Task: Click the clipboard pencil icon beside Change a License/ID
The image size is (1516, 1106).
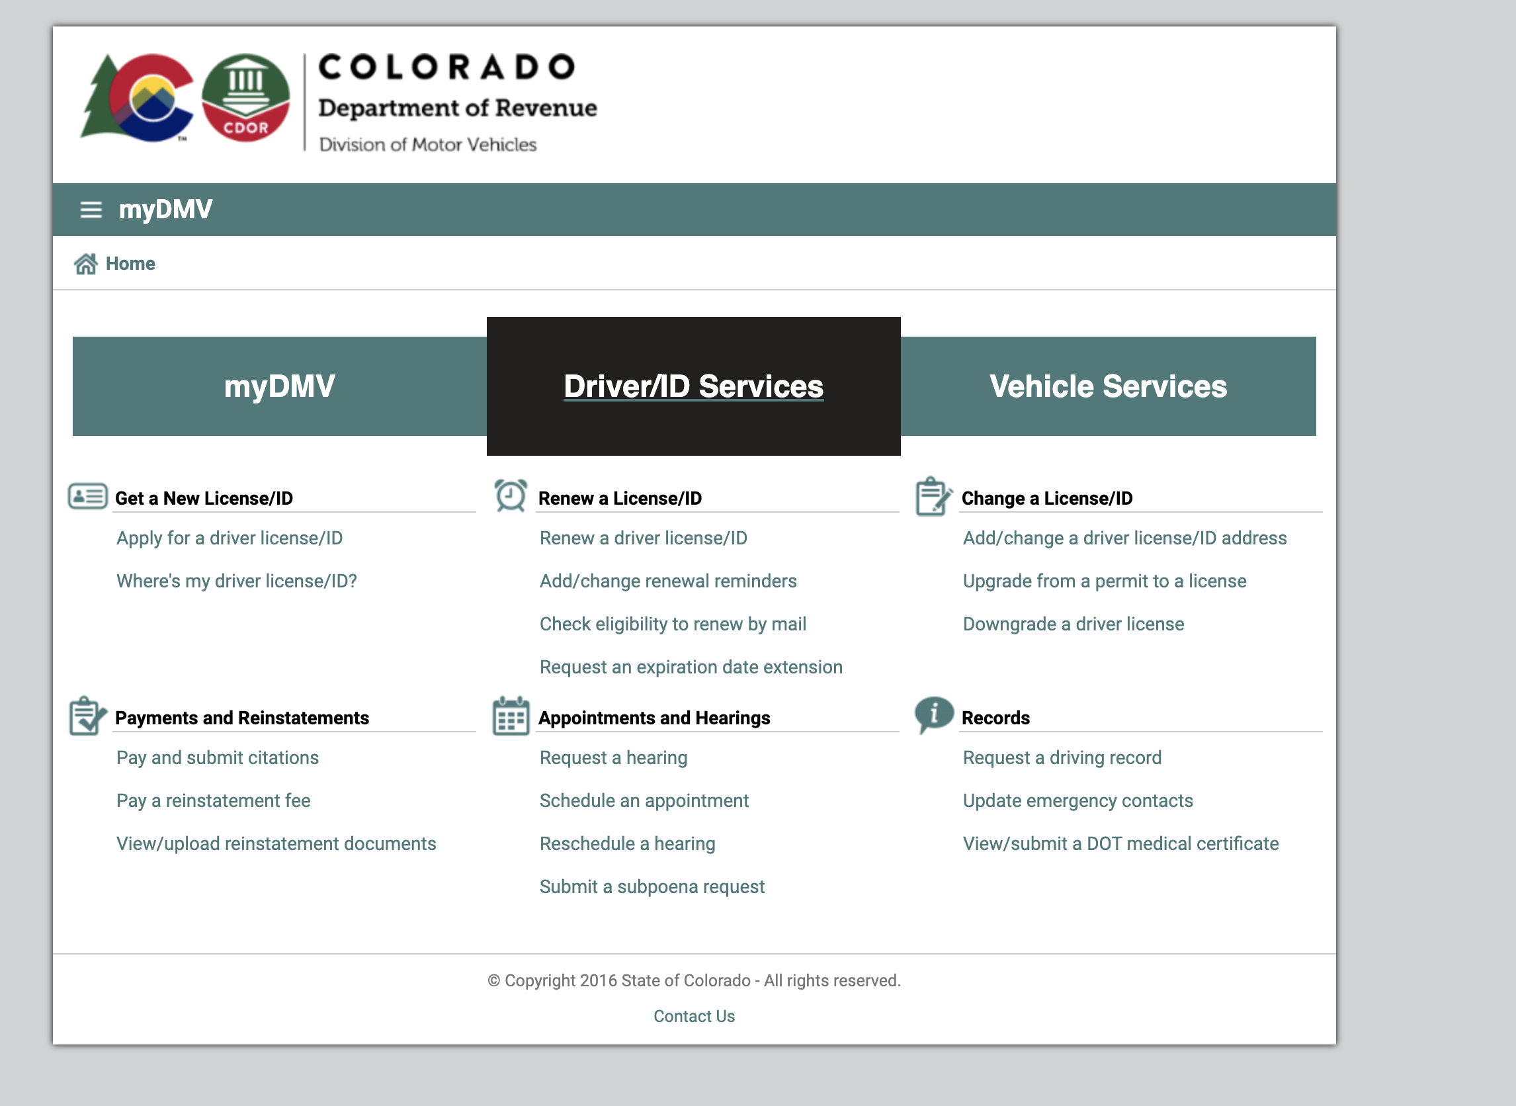Action: (933, 496)
